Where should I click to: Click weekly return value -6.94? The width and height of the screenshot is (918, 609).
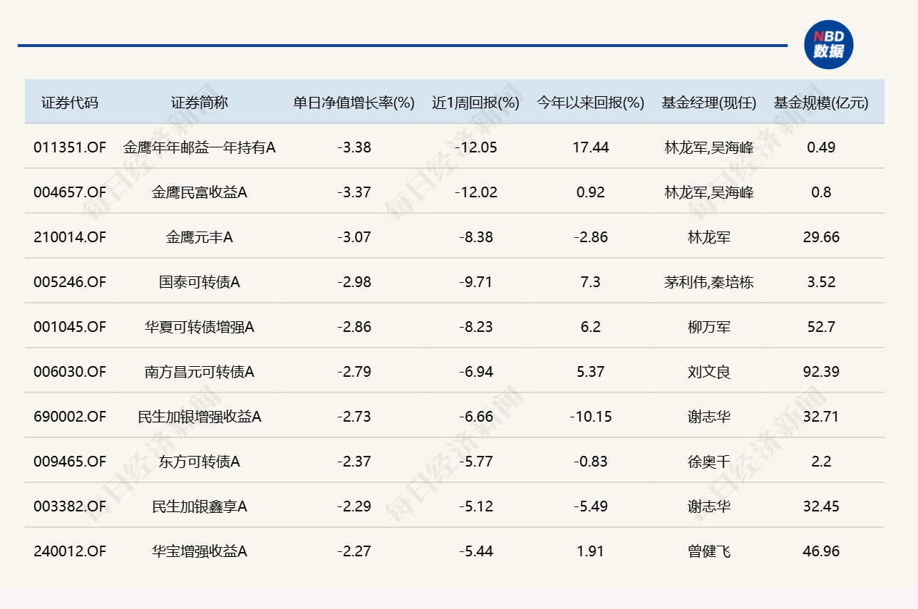pyautogui.click(x=476, y=372)
